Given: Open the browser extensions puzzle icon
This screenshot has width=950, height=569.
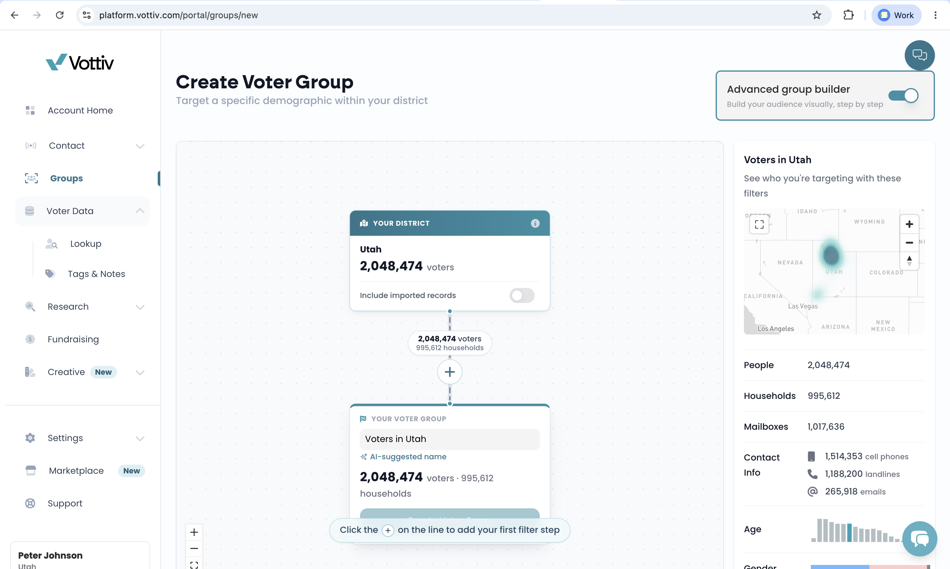Looking at the screenshot, I should coord(849,15).
